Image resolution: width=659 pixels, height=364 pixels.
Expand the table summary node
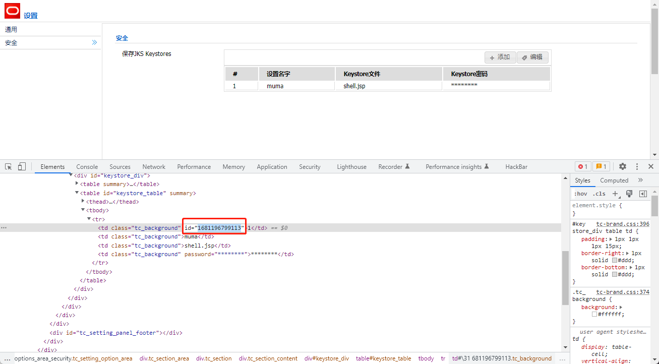[77, 184]
